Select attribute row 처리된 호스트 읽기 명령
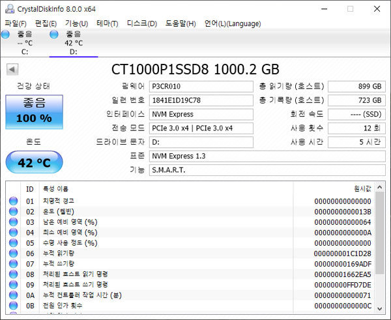Screen dimensions: 391x320 [x=190, y=274]
